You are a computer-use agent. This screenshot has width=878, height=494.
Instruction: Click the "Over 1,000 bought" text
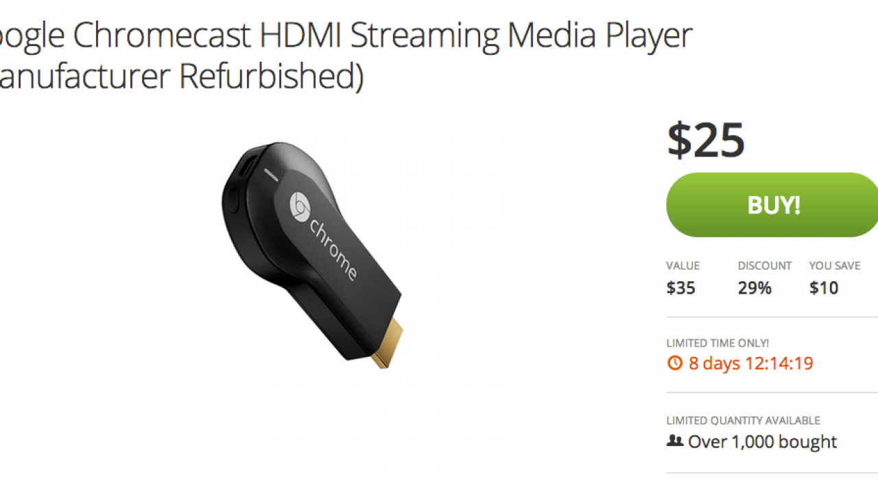click(762, 441)
